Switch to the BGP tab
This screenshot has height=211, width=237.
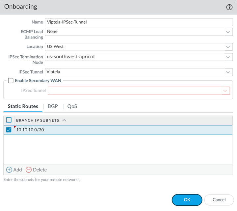click(53, 106)
